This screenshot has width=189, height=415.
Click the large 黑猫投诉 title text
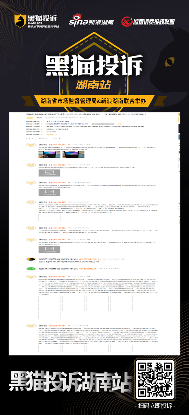point(94,66)
